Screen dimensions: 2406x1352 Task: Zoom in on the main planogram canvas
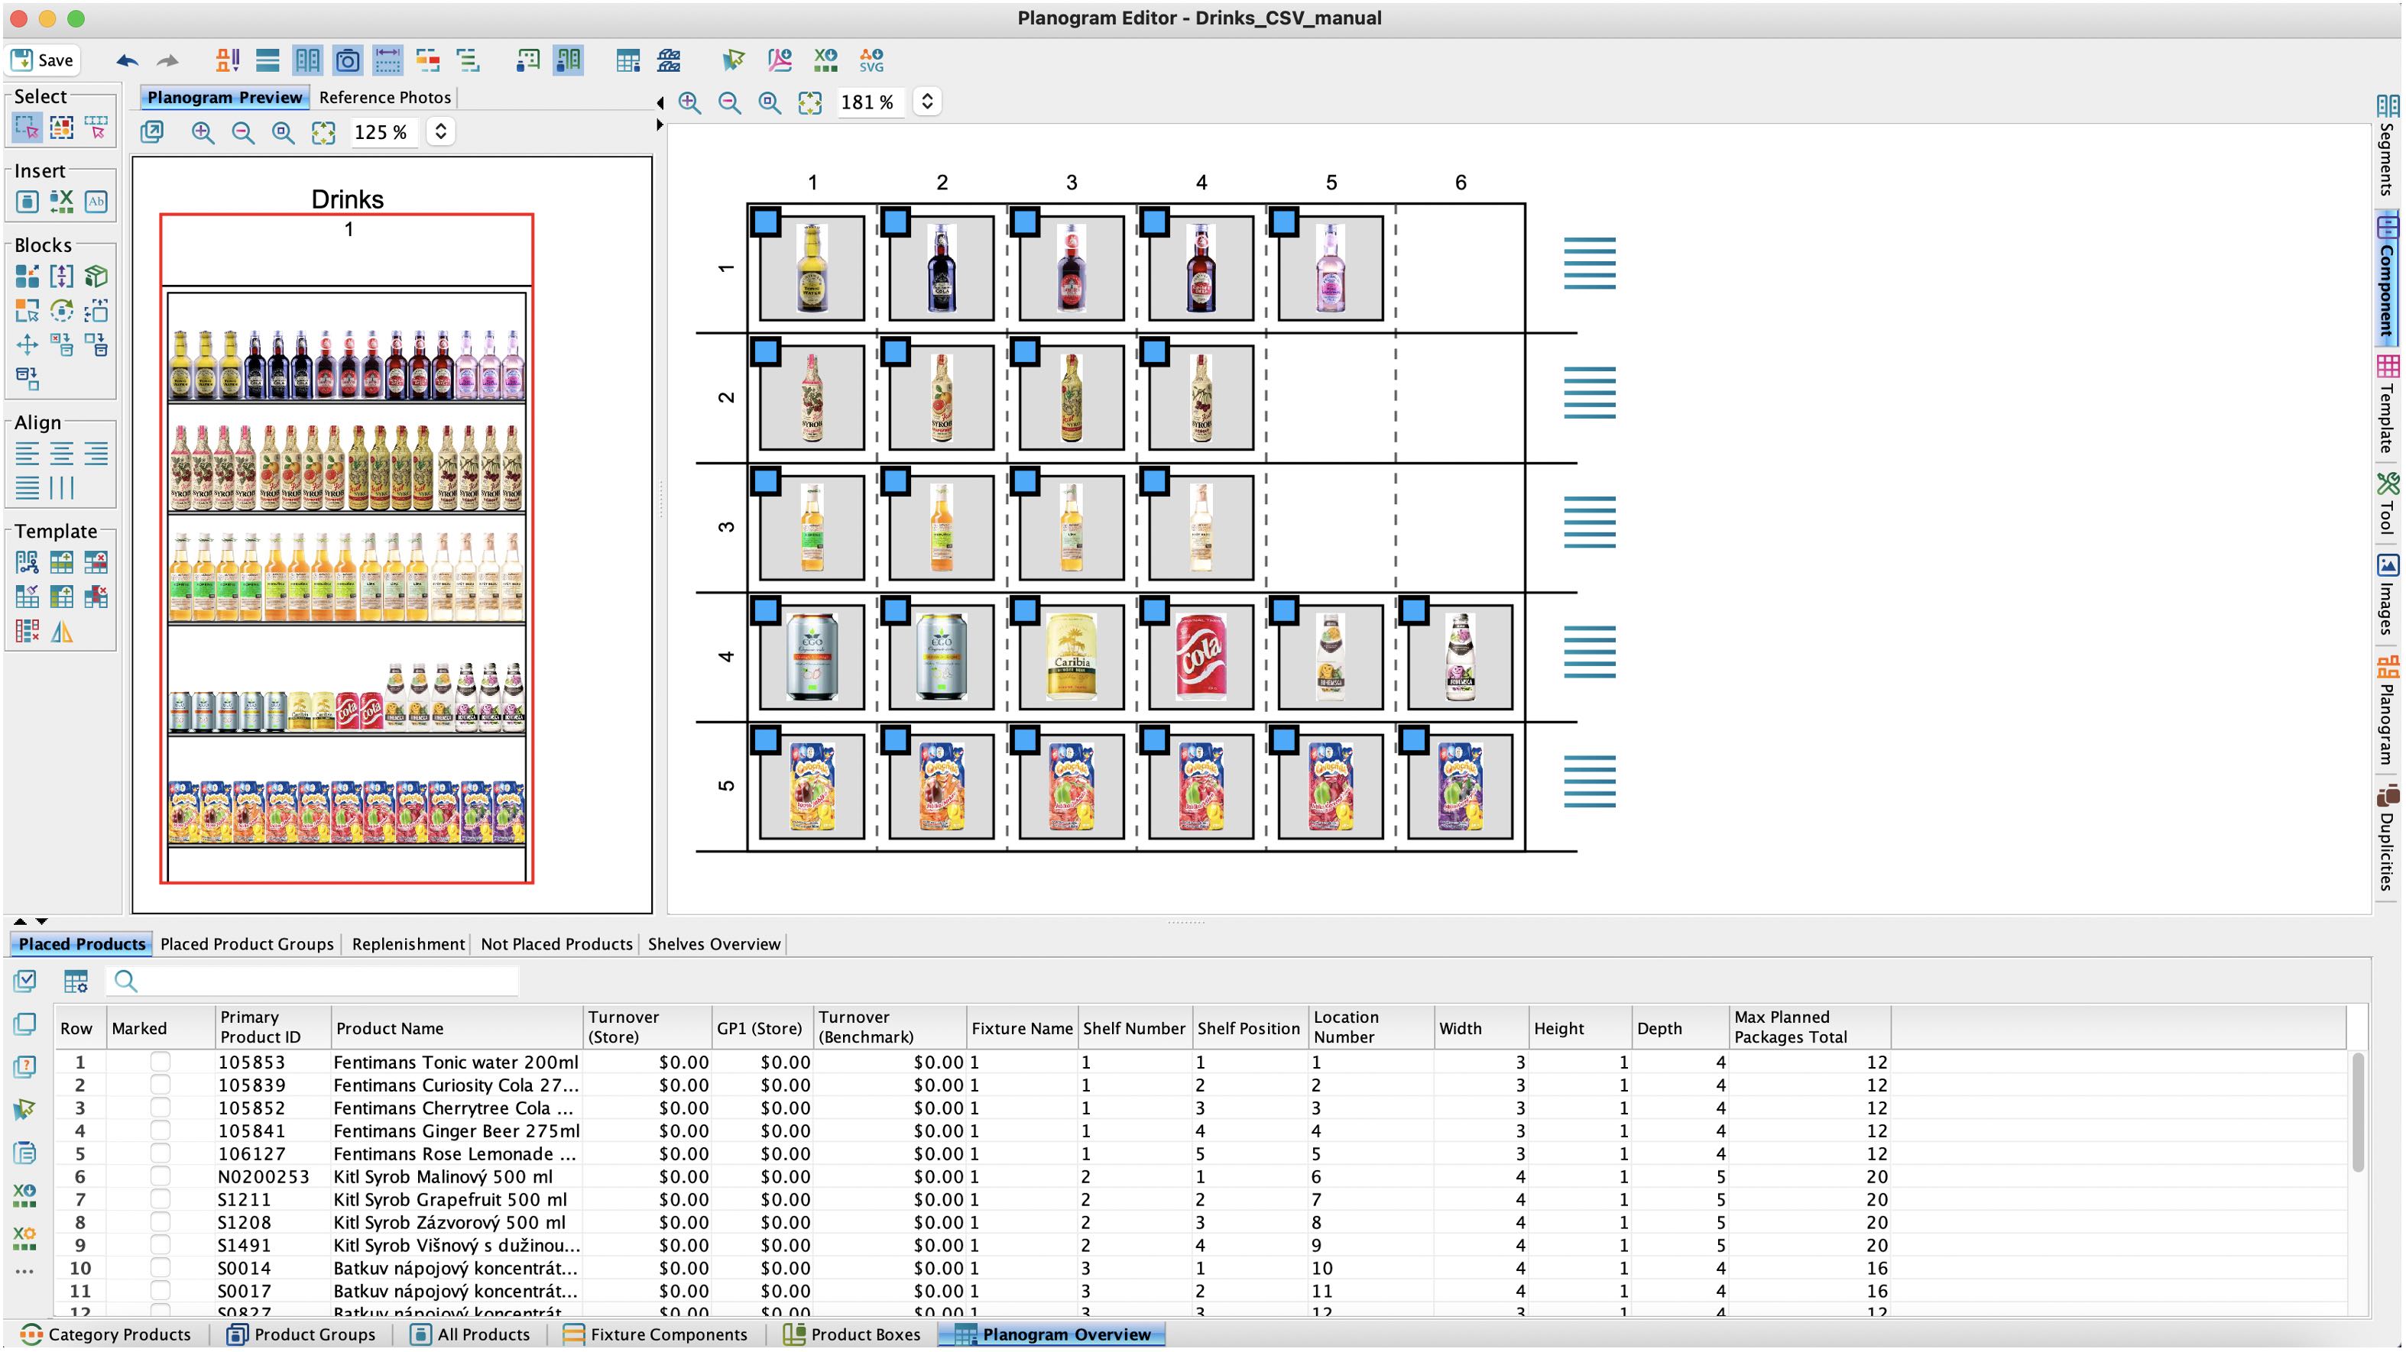689,102
